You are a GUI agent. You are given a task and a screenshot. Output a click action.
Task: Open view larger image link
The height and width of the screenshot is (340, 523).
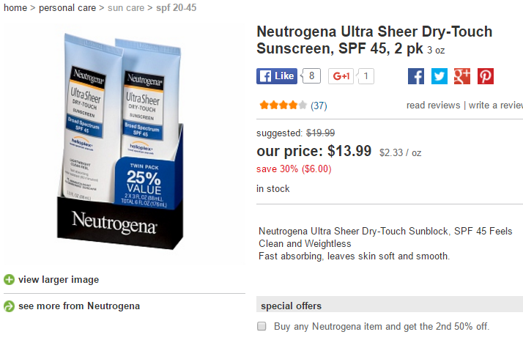59,279
